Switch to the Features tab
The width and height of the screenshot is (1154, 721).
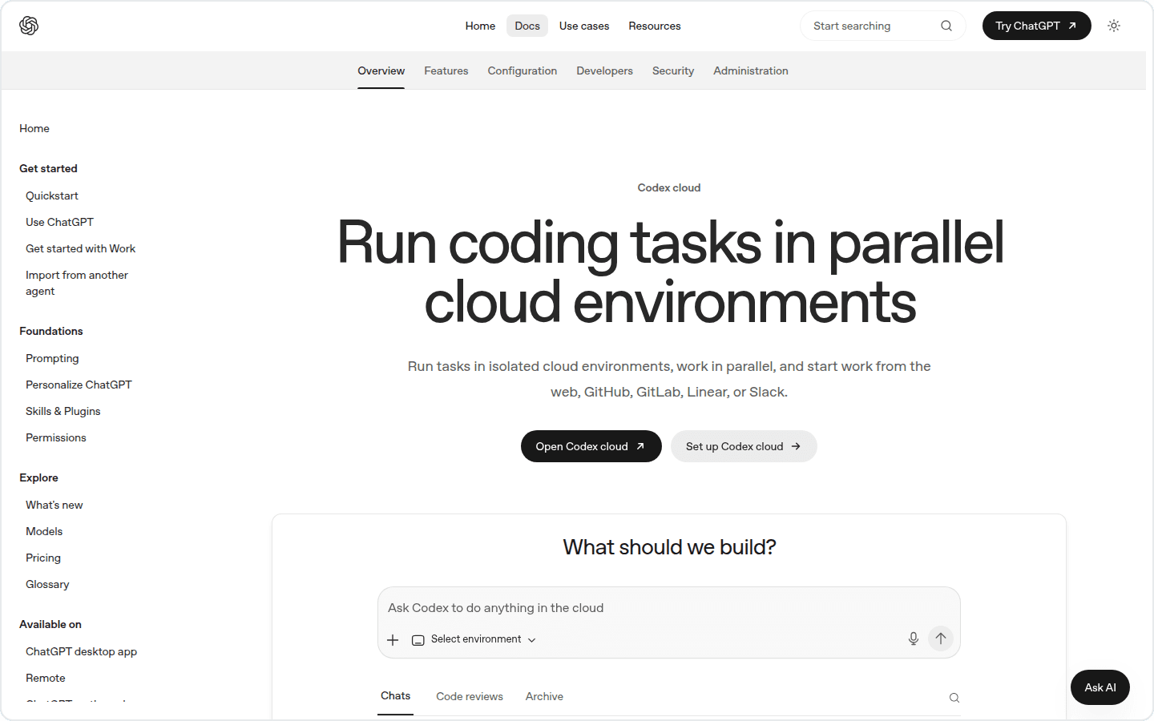pyautogui.click(x=446, y=70)
